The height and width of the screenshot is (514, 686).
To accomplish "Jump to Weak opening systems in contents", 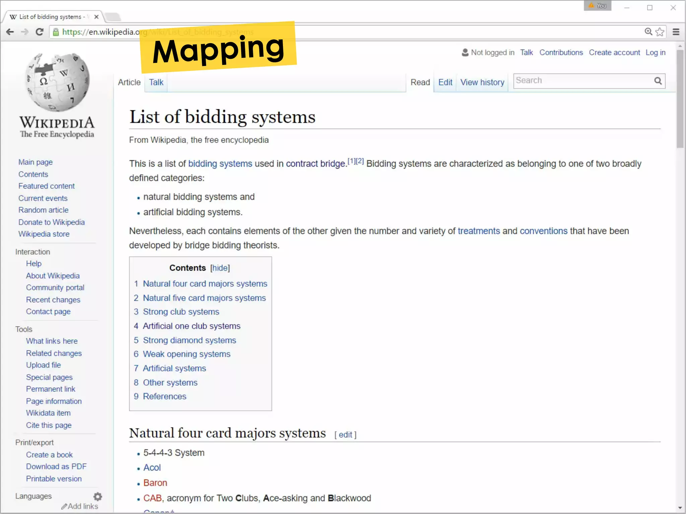I will pos(187,354).
